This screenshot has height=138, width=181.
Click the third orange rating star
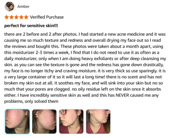click(x=16, y=17)
